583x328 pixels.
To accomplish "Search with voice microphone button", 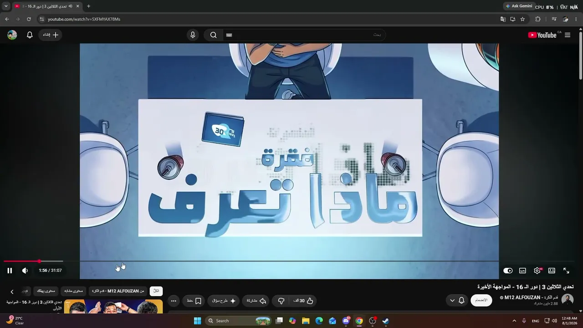I will tap(193, 35).
